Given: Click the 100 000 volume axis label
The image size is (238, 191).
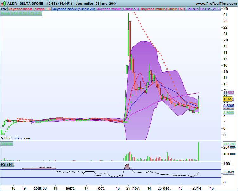Looking at the screenshot, I should 229,154.
